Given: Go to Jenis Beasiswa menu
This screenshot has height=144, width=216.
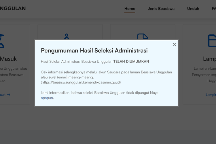Looking at the screenshot, I should click(x=161, y=9).
